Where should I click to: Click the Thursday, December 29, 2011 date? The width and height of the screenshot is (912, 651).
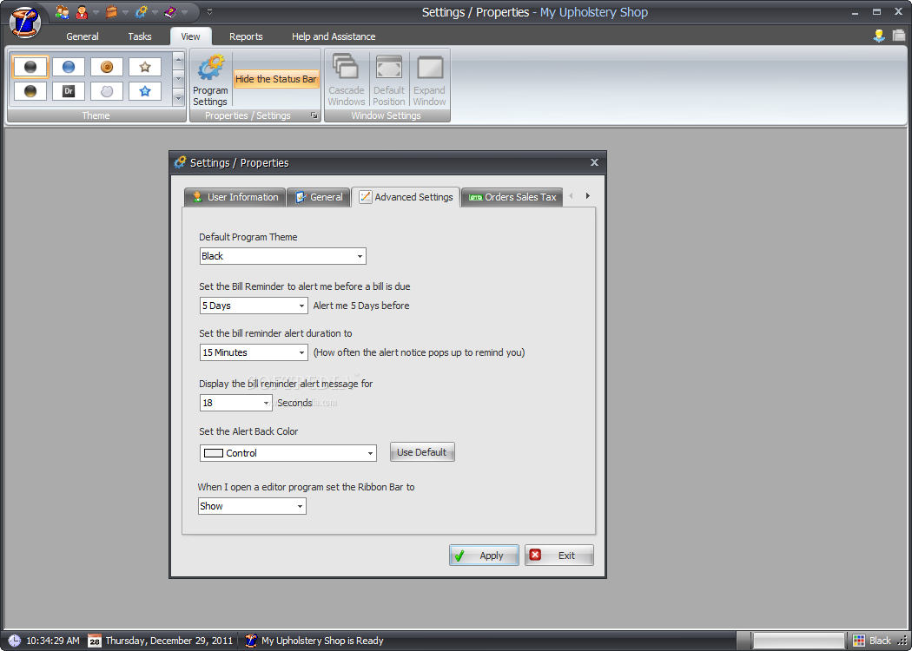click(169, 641)
